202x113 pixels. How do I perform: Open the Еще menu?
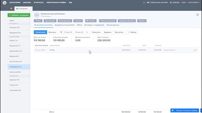pyautogui.click(x=70, y=3)
